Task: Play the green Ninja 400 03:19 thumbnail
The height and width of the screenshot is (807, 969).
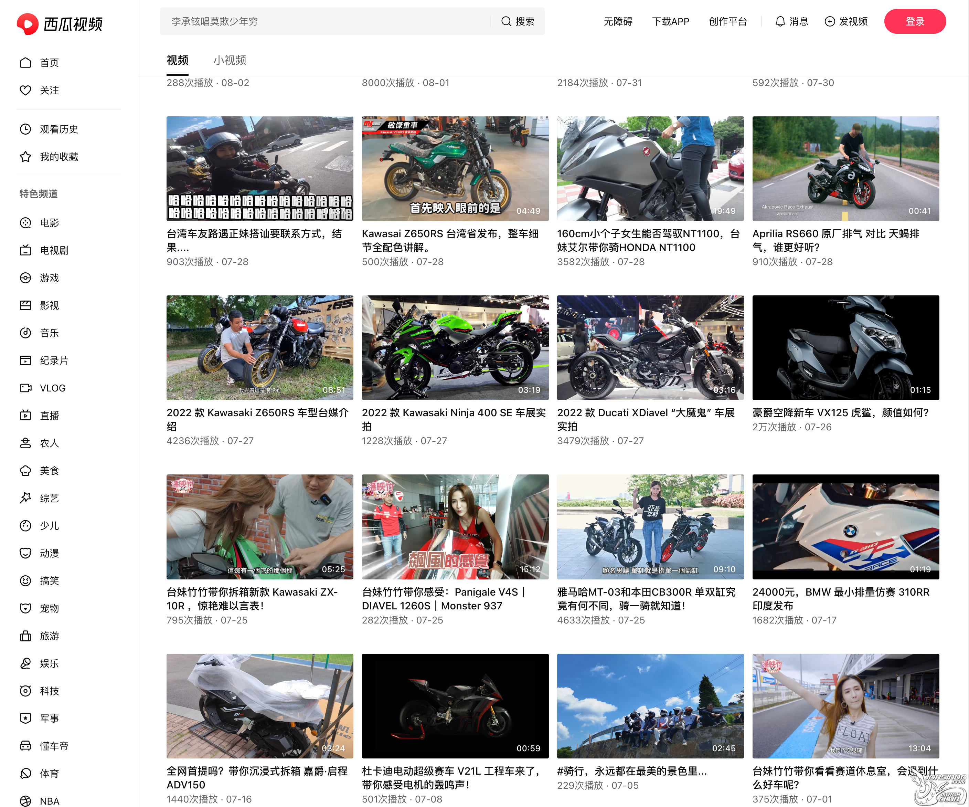Action: 455,348
